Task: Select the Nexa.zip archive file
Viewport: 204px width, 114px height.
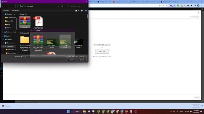Action: pos(25,22)
